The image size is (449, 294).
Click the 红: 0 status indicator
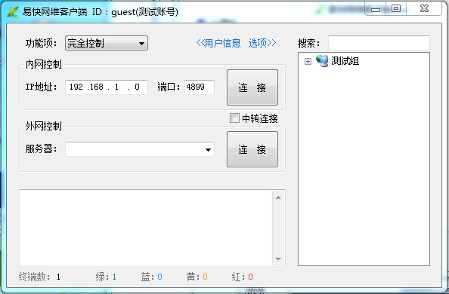click(x=242, y=277)
